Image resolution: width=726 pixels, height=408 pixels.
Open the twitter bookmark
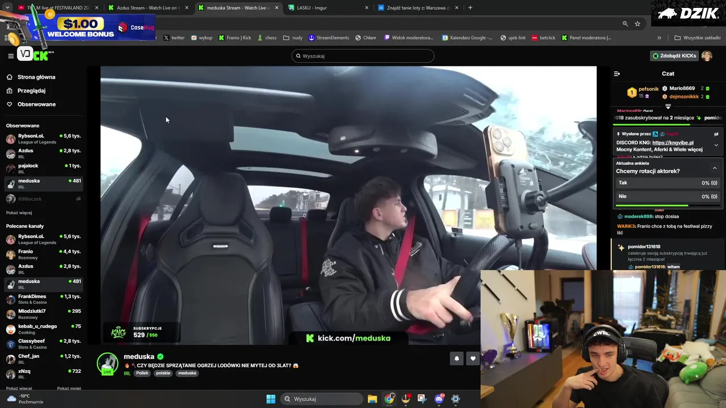[x=174, y=37]
